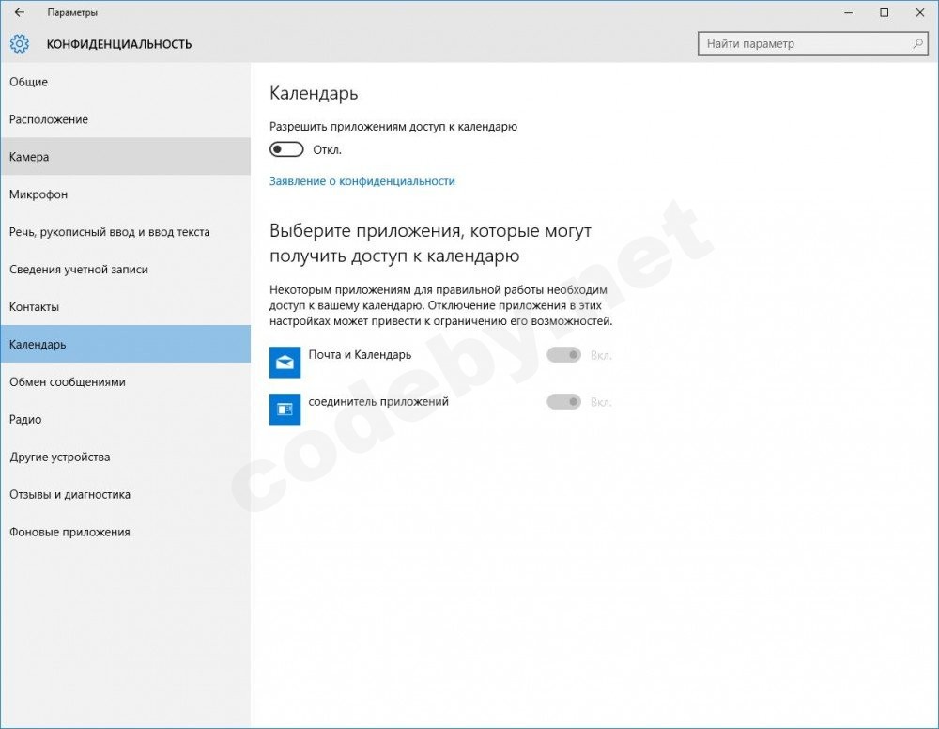This screenshot has width=939, height=729.
Task: Click Почта и Календарь app name
Action: (x=360, y=354)
